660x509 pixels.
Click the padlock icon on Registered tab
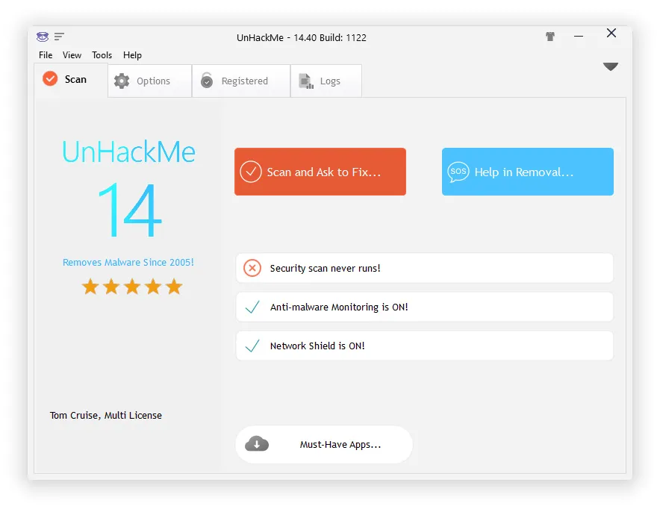[x=207, y=80]
